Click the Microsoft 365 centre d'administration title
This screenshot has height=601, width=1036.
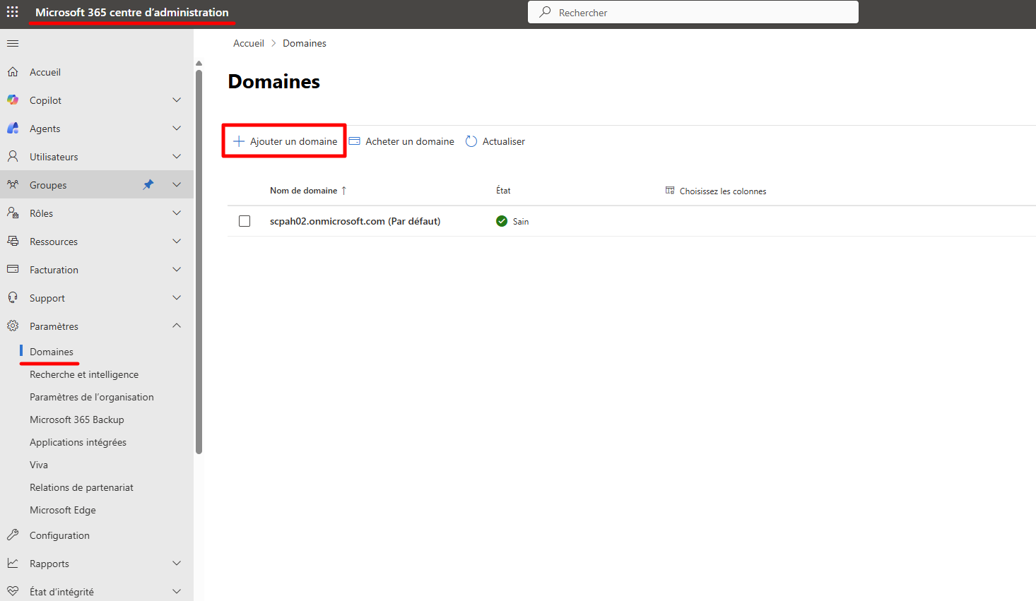click(132, 12)
